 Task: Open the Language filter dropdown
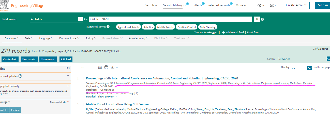(x=46, y=38)
